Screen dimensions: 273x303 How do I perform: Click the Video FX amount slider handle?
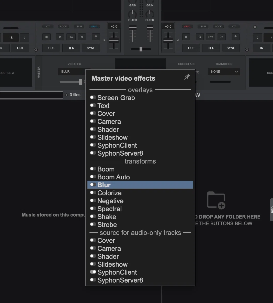pos(81,82)
